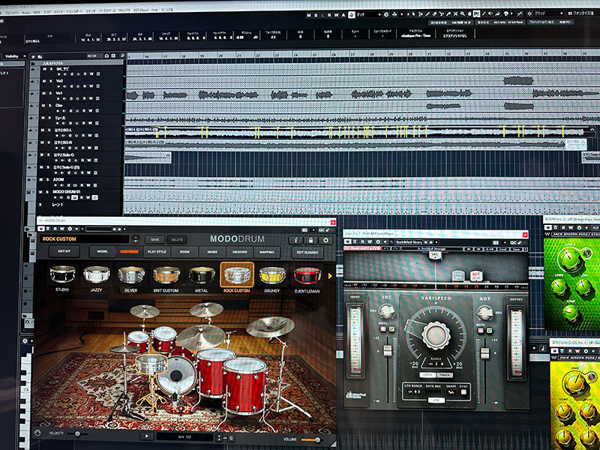Open MODO DRUM info button
The width and height of the screenshot is (600, 450).
[295, 240]
